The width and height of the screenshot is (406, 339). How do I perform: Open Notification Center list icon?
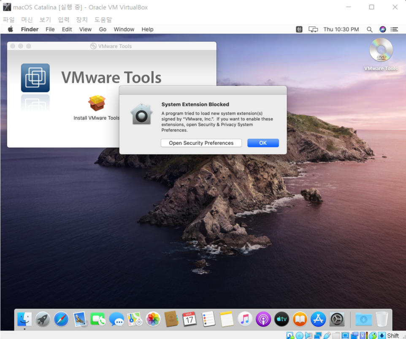(x=394, y=29)
